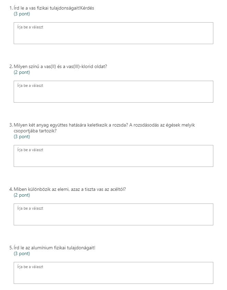Click the number '1.' before the first question

(x=11, y=8)
